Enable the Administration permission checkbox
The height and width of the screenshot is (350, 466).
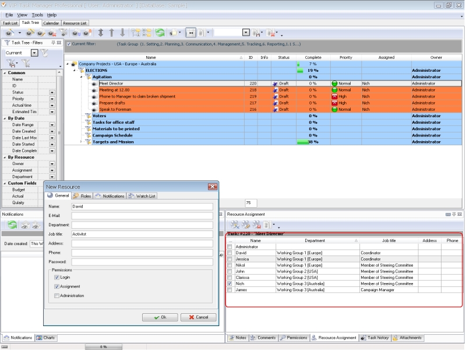57,296
